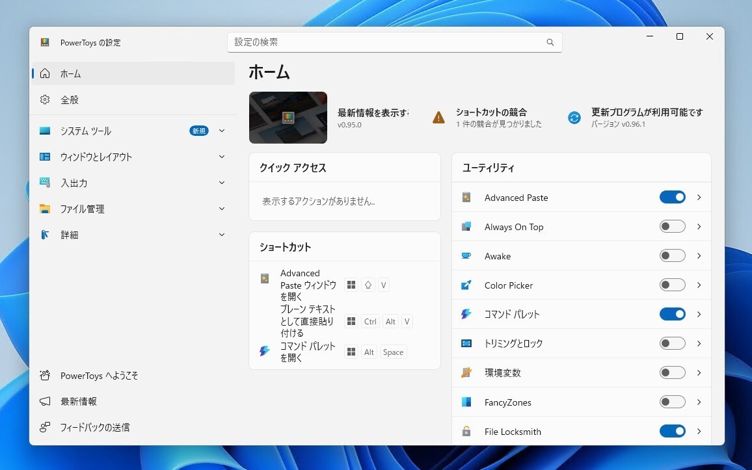Open フィードバックの送信 link

click(x=94, y=428)
